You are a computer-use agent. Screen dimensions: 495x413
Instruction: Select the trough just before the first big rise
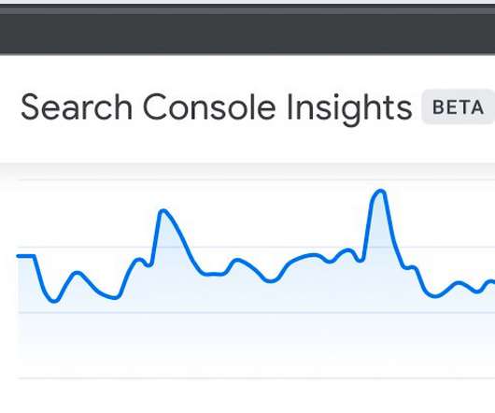click(114, 297)
